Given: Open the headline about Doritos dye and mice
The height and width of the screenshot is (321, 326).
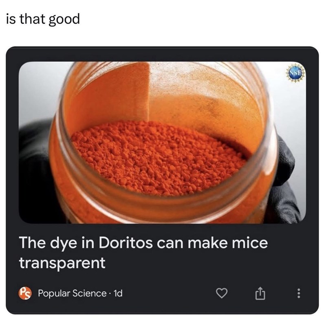Looking at the screenshot, I should point(143,251).
